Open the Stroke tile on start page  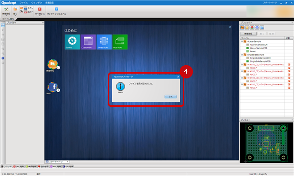tap(72, 42)
